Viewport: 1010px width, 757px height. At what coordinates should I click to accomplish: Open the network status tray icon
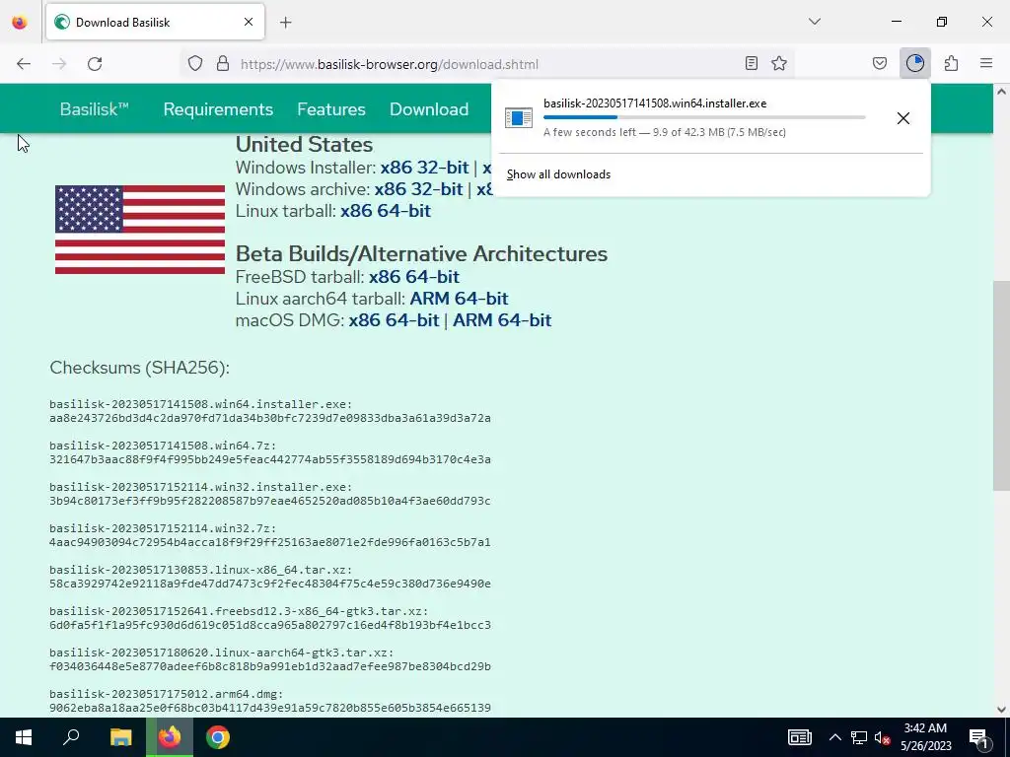(x=858, y=737)
